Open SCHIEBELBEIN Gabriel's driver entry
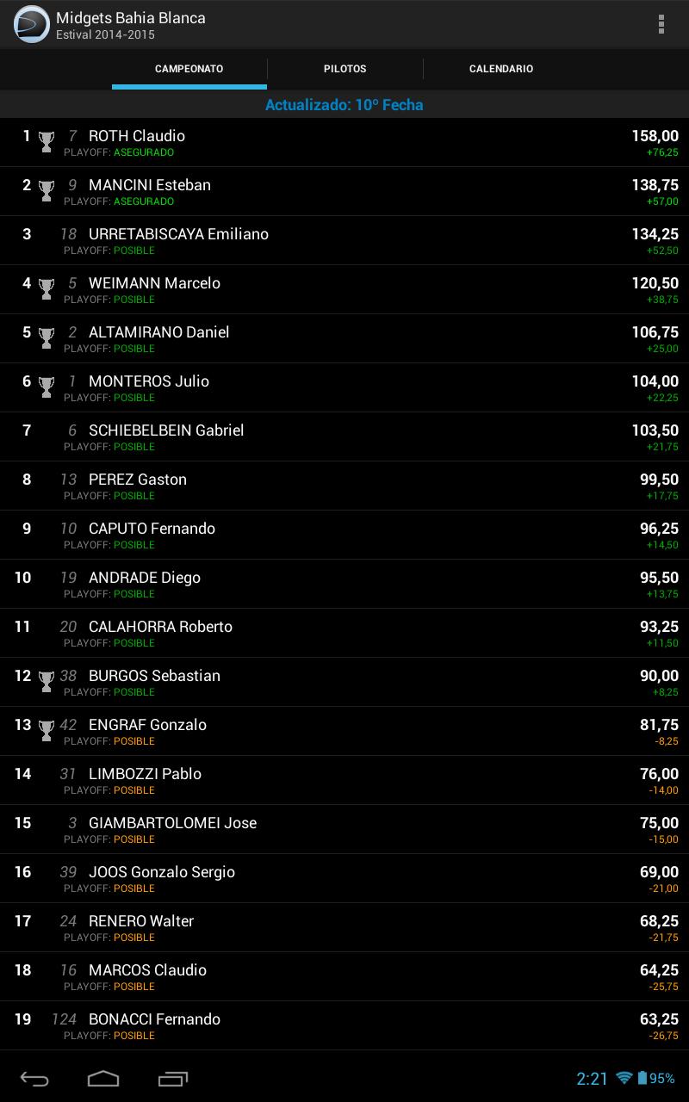Image resolution: width=689 pixels, height=1102 pixels. click(x=344, y=436)
